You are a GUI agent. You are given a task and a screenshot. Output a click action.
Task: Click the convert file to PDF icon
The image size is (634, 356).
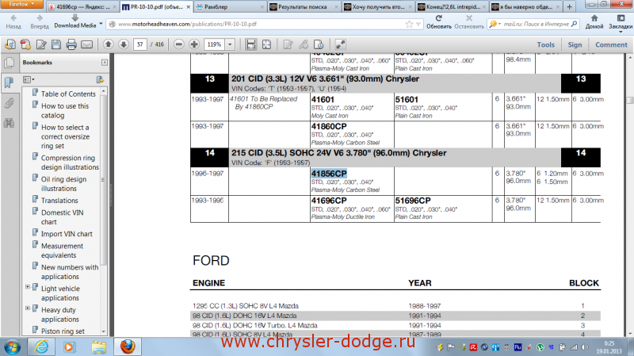point(26,44)
